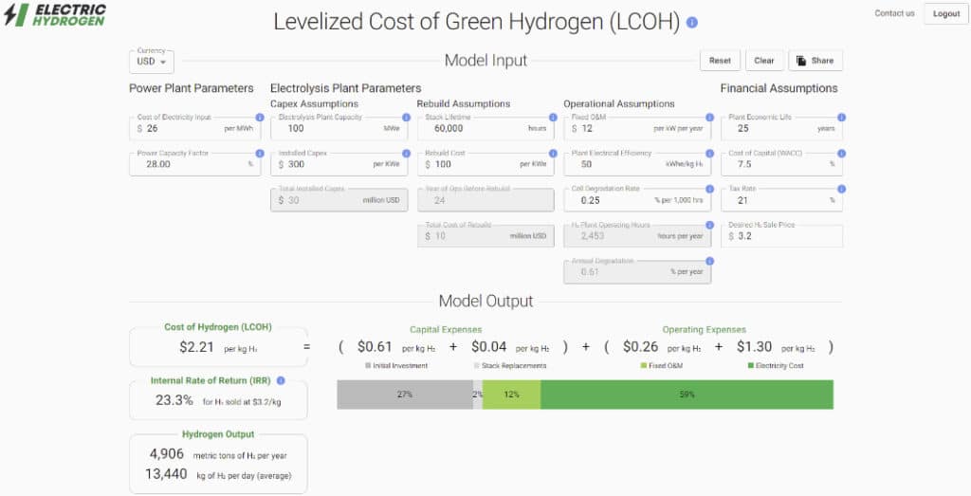Show info for Annual Degradation

tap(709, 261)
